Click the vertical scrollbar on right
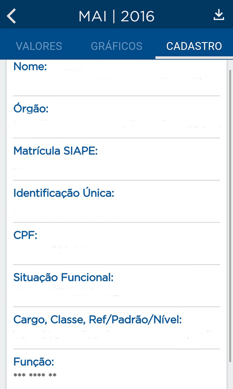Screen dimensions: 233x389 tap(230, 216)
